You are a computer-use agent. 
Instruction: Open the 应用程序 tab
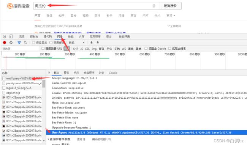coord(95,36)
